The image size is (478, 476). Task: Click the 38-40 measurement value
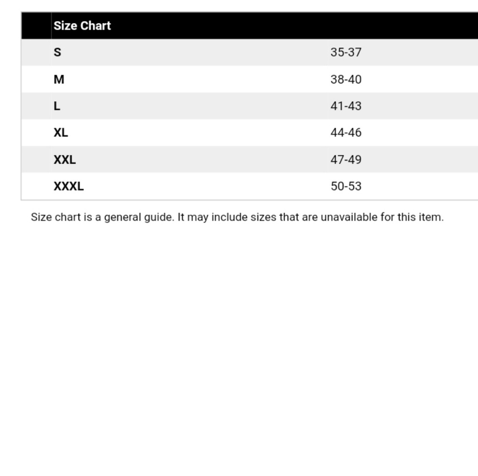[x=346, y=79]
